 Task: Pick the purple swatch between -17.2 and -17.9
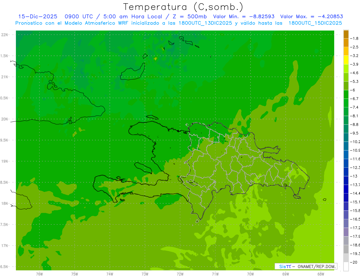[x=346, y=232]
